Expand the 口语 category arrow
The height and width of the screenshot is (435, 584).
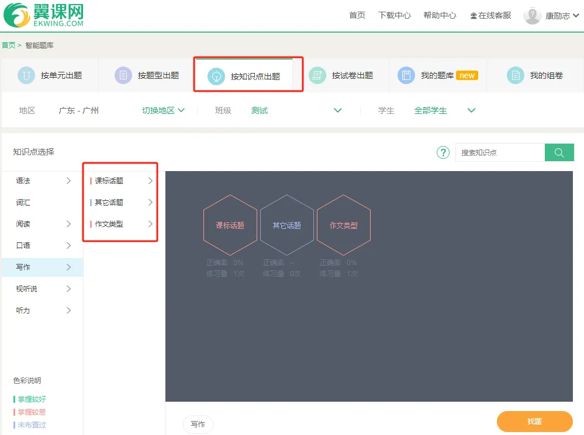click(68, 246)
